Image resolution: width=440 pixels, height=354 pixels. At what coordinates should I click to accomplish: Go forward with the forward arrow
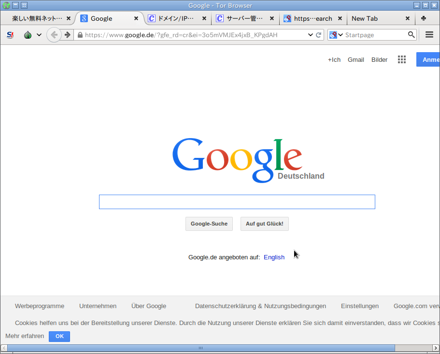click(67, 35)
